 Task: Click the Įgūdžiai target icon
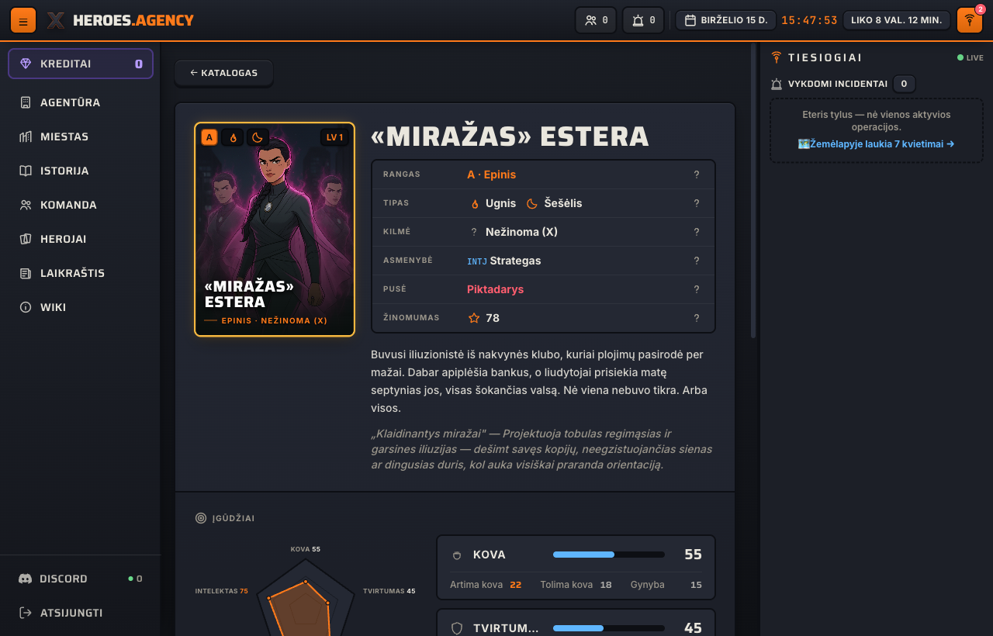pos(201,518)
